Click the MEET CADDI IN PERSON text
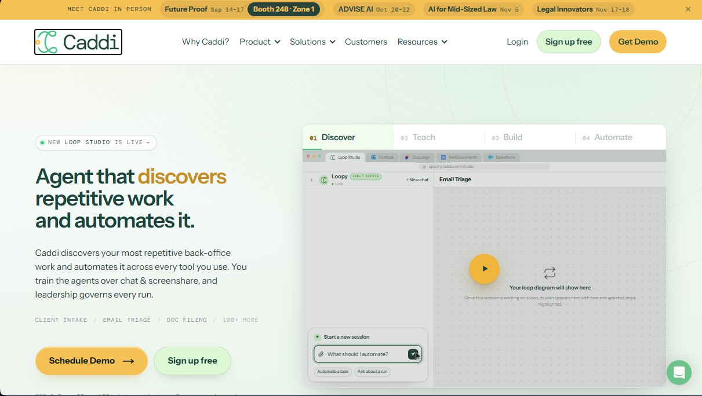 110,9
